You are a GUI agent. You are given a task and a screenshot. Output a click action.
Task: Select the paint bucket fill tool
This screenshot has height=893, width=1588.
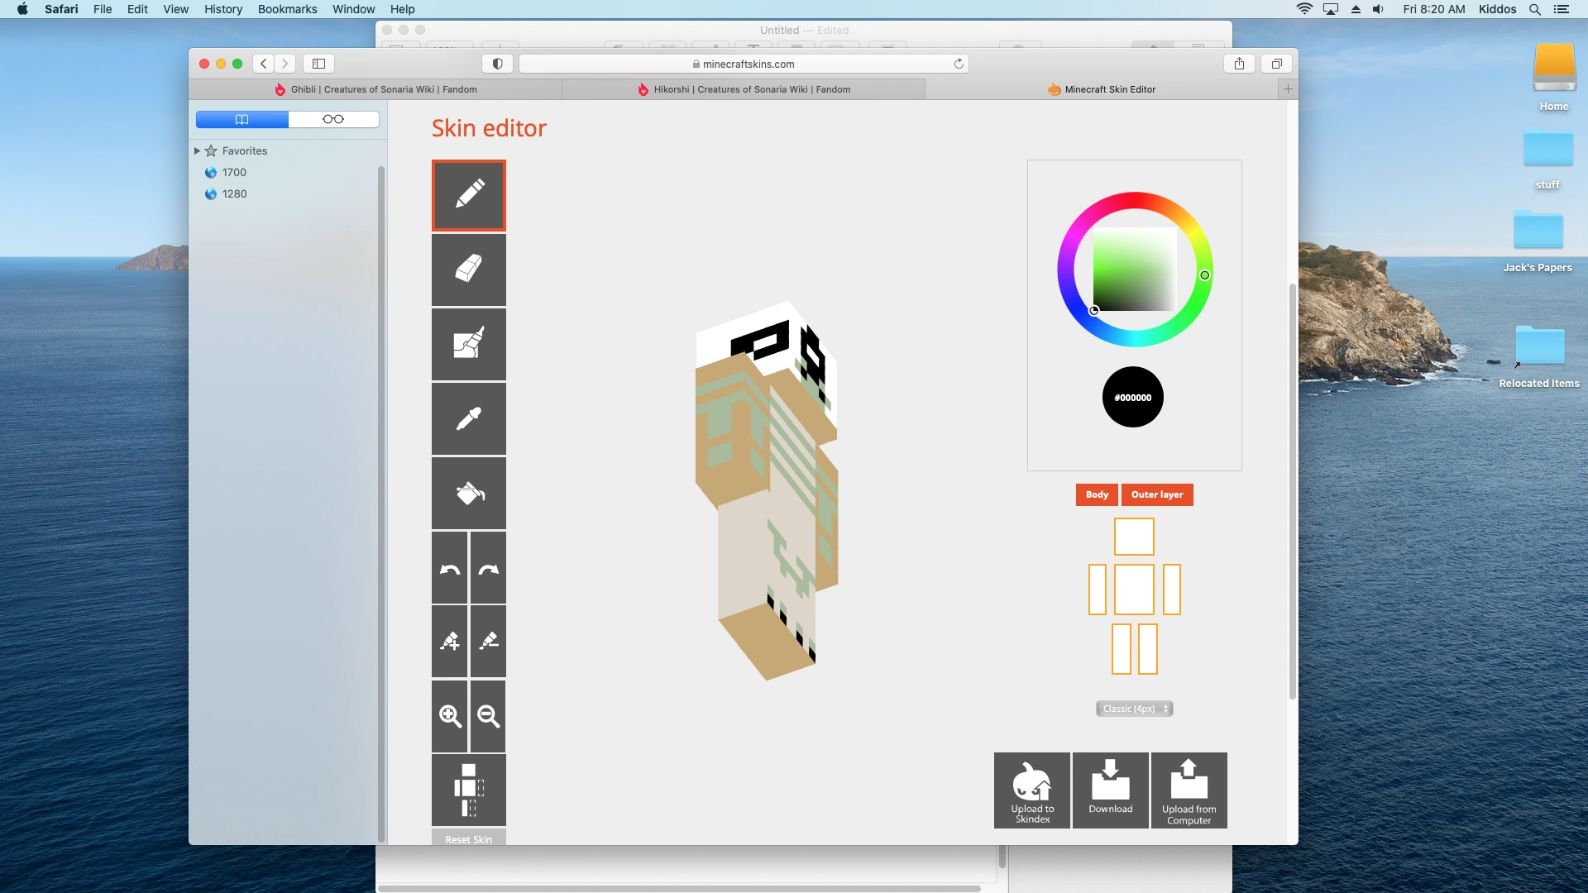click(x=468, y=493)
